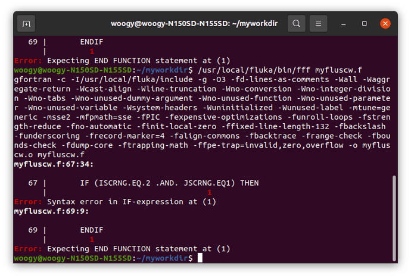
Task: Open the terminal search tool
Action: [x=296, y=24]
